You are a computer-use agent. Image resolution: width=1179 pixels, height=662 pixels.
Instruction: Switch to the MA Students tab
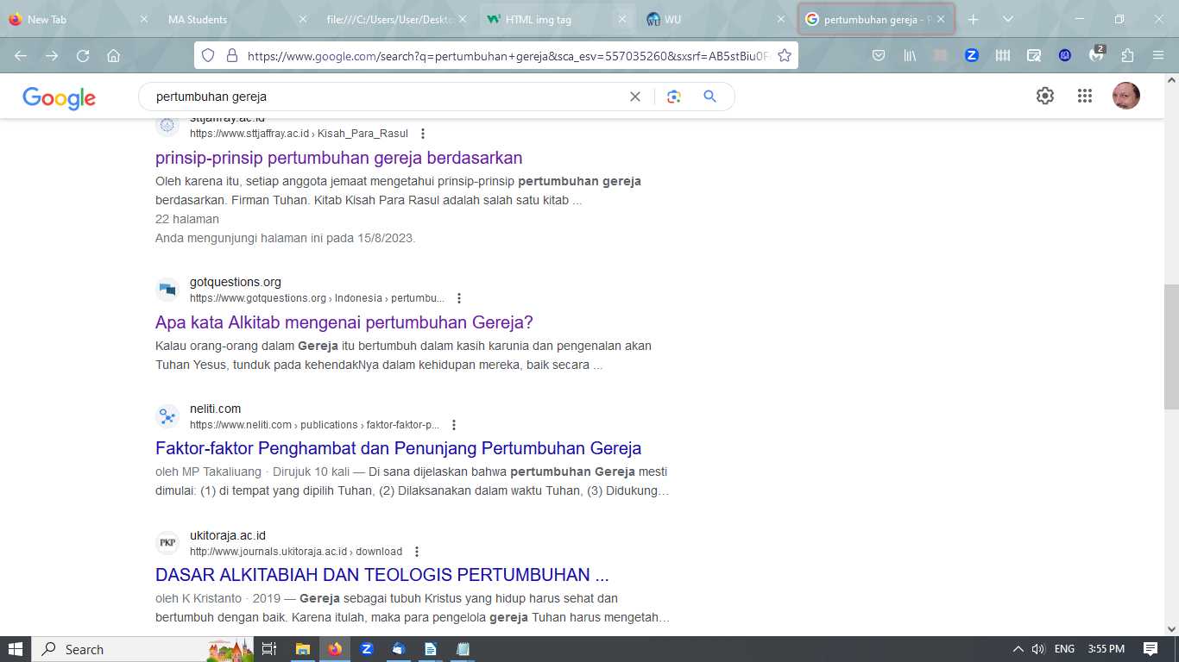tap(235, 19)
